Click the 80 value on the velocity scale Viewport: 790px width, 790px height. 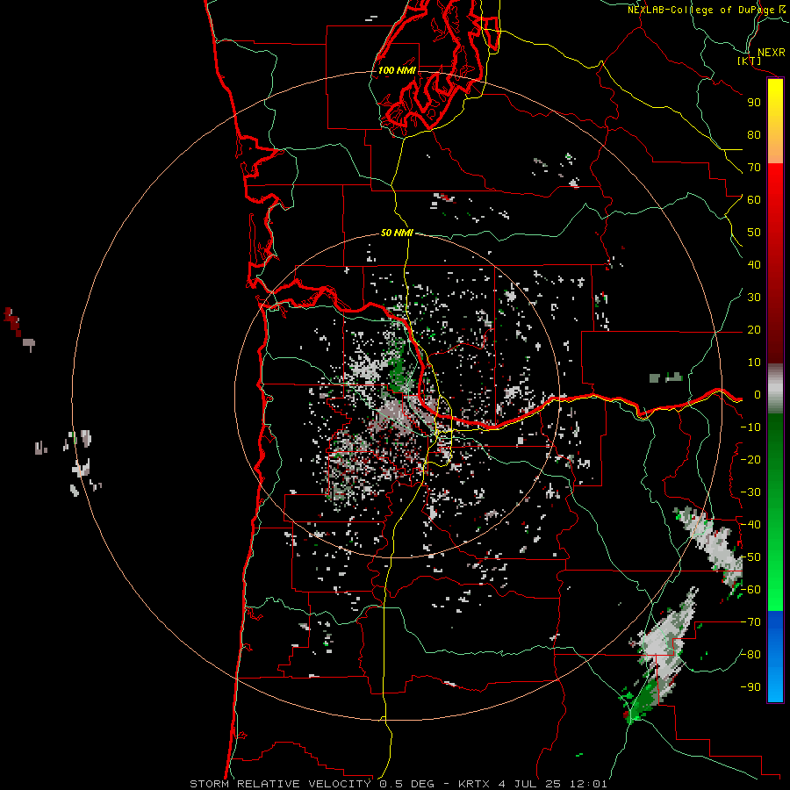[754, 134]
